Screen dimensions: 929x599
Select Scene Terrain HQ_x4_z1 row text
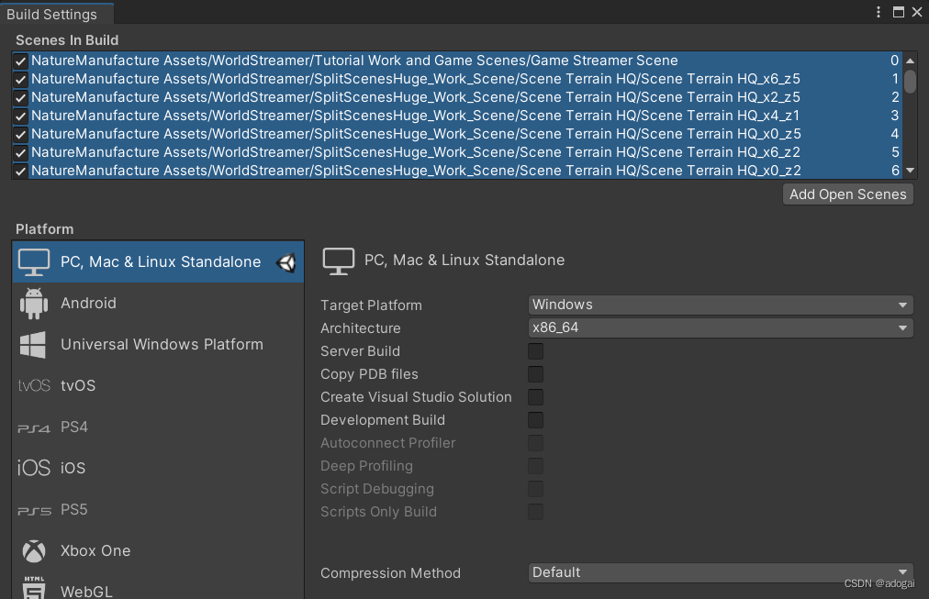pyautogui.click(x=415, y=116)
